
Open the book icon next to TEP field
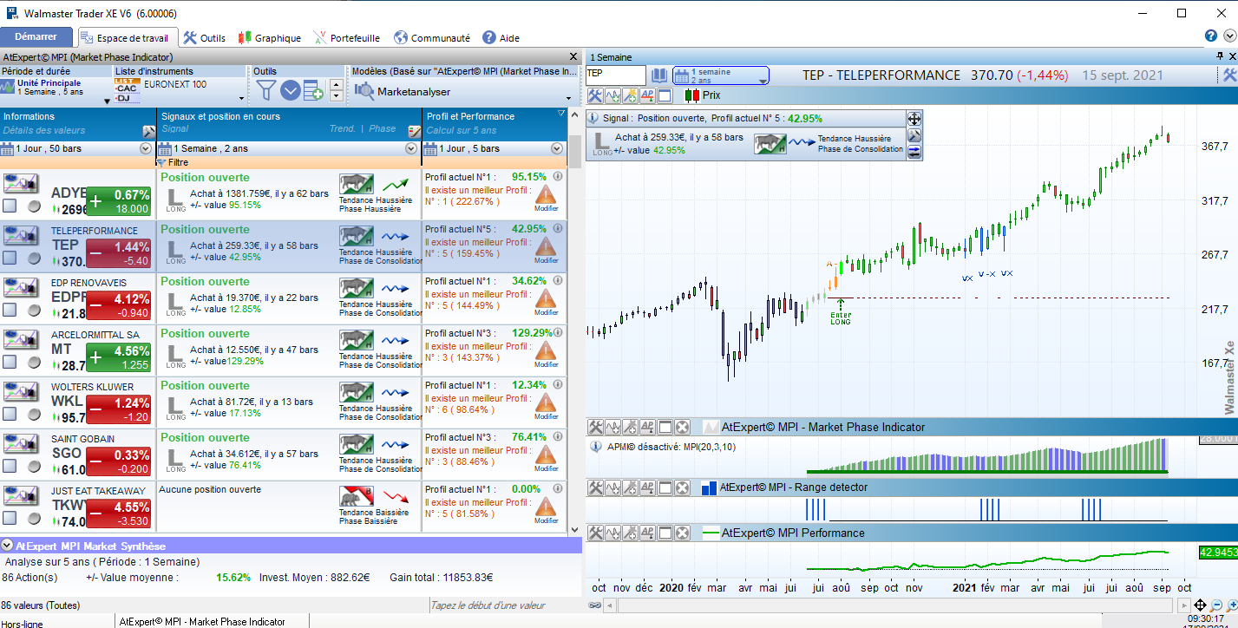pos(659,75)
